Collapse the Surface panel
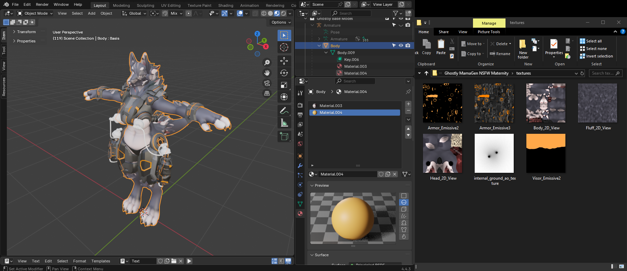Image resolution: width=627 pixels, height=271 pixels. point(322,255)
